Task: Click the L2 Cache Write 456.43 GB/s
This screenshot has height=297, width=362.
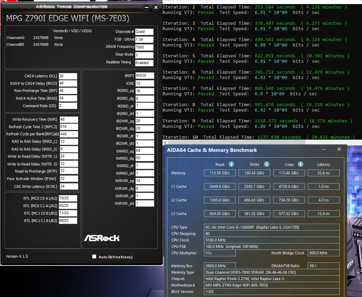Action: [x=254, y=200]
